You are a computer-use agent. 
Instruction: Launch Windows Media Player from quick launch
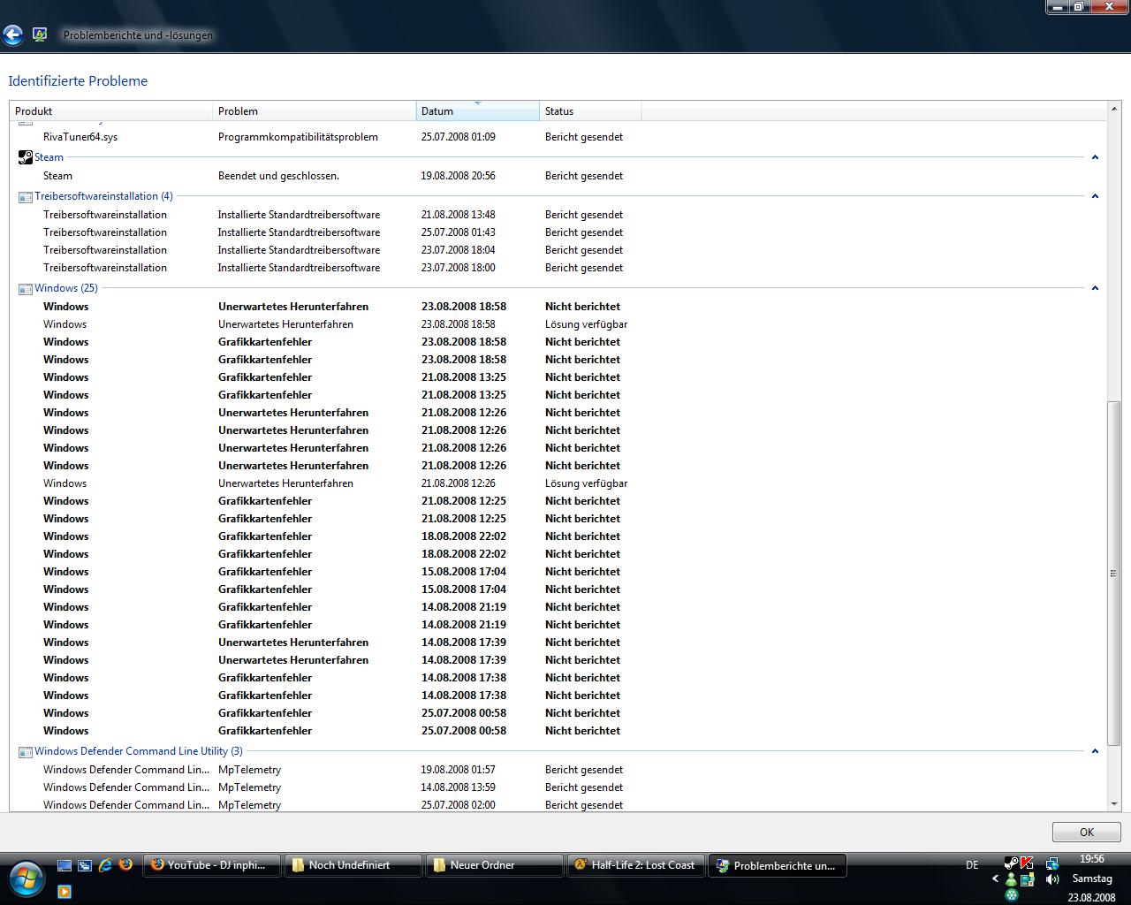coord(65,891)
